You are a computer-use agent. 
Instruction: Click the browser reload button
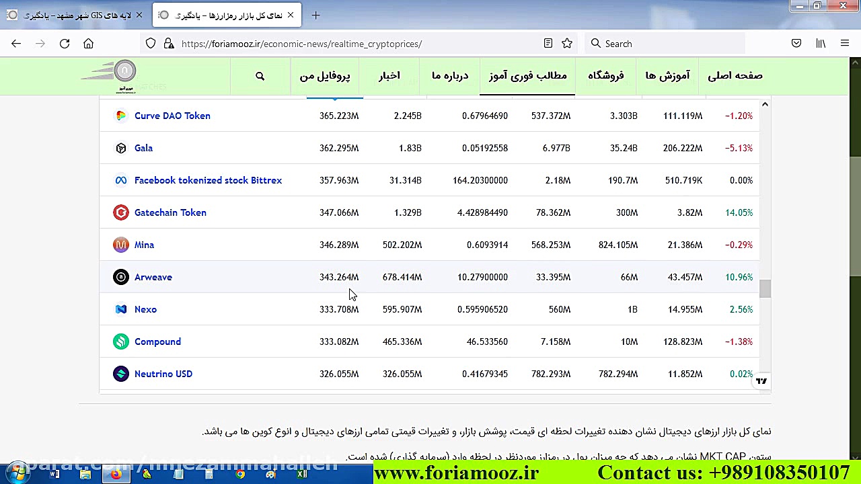coord(65,44)
